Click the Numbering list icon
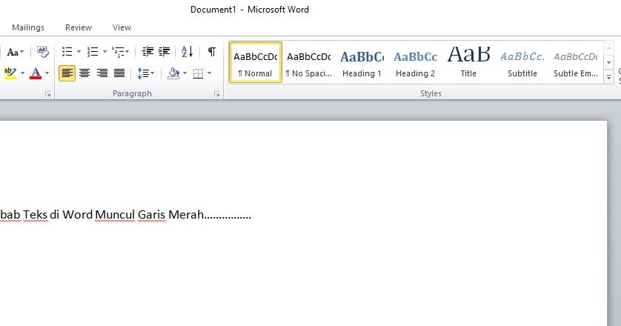This screenshot has width=621, height=326. coord(93,52)
